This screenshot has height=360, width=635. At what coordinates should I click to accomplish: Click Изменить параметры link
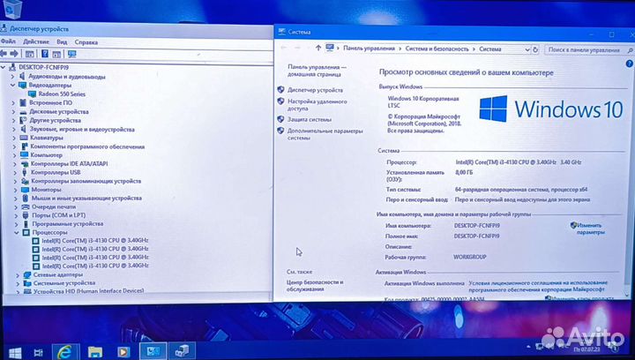[590, 229]
